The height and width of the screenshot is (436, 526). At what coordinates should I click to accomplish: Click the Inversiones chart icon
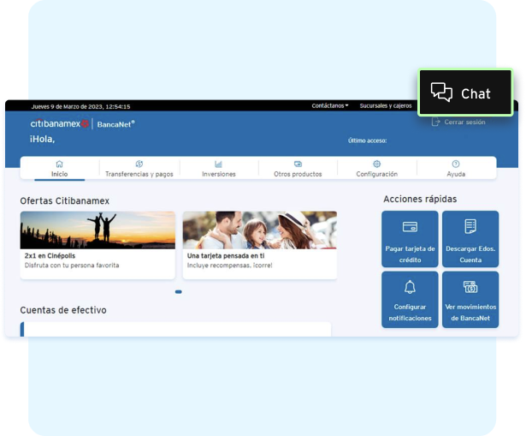[x=218, y=164]
